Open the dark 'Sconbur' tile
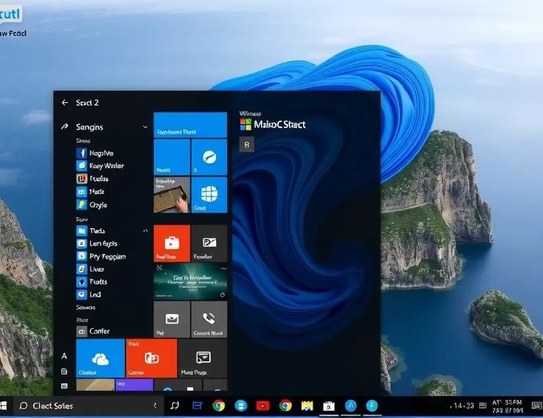 pyautogui.click(x=209, y=244)
